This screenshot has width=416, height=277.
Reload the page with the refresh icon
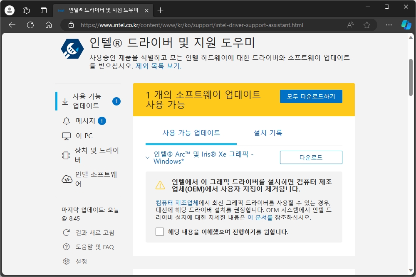(x=30, y=25)
